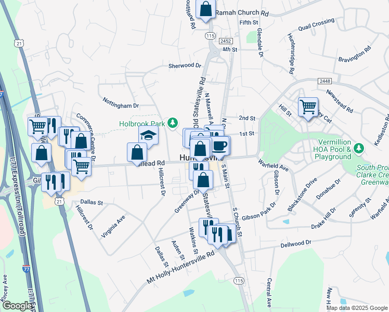389x312 pixels.
Task: Click the shopping bag marker on Gilead Rd
Action: coord(137,153)
